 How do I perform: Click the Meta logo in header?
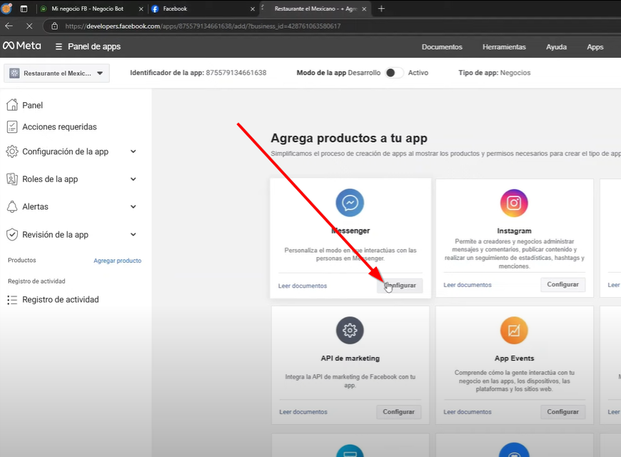22,46
